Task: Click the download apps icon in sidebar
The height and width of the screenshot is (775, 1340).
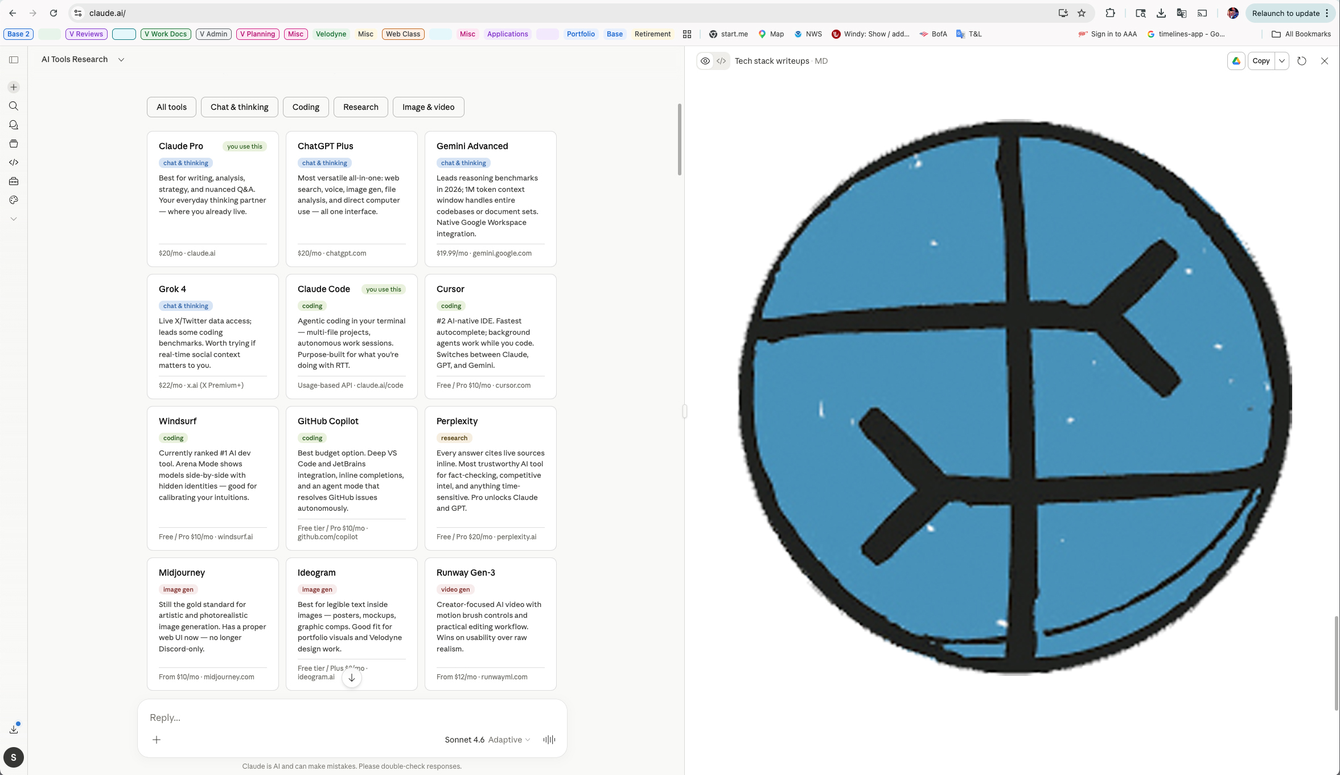Action: [14, 729]
